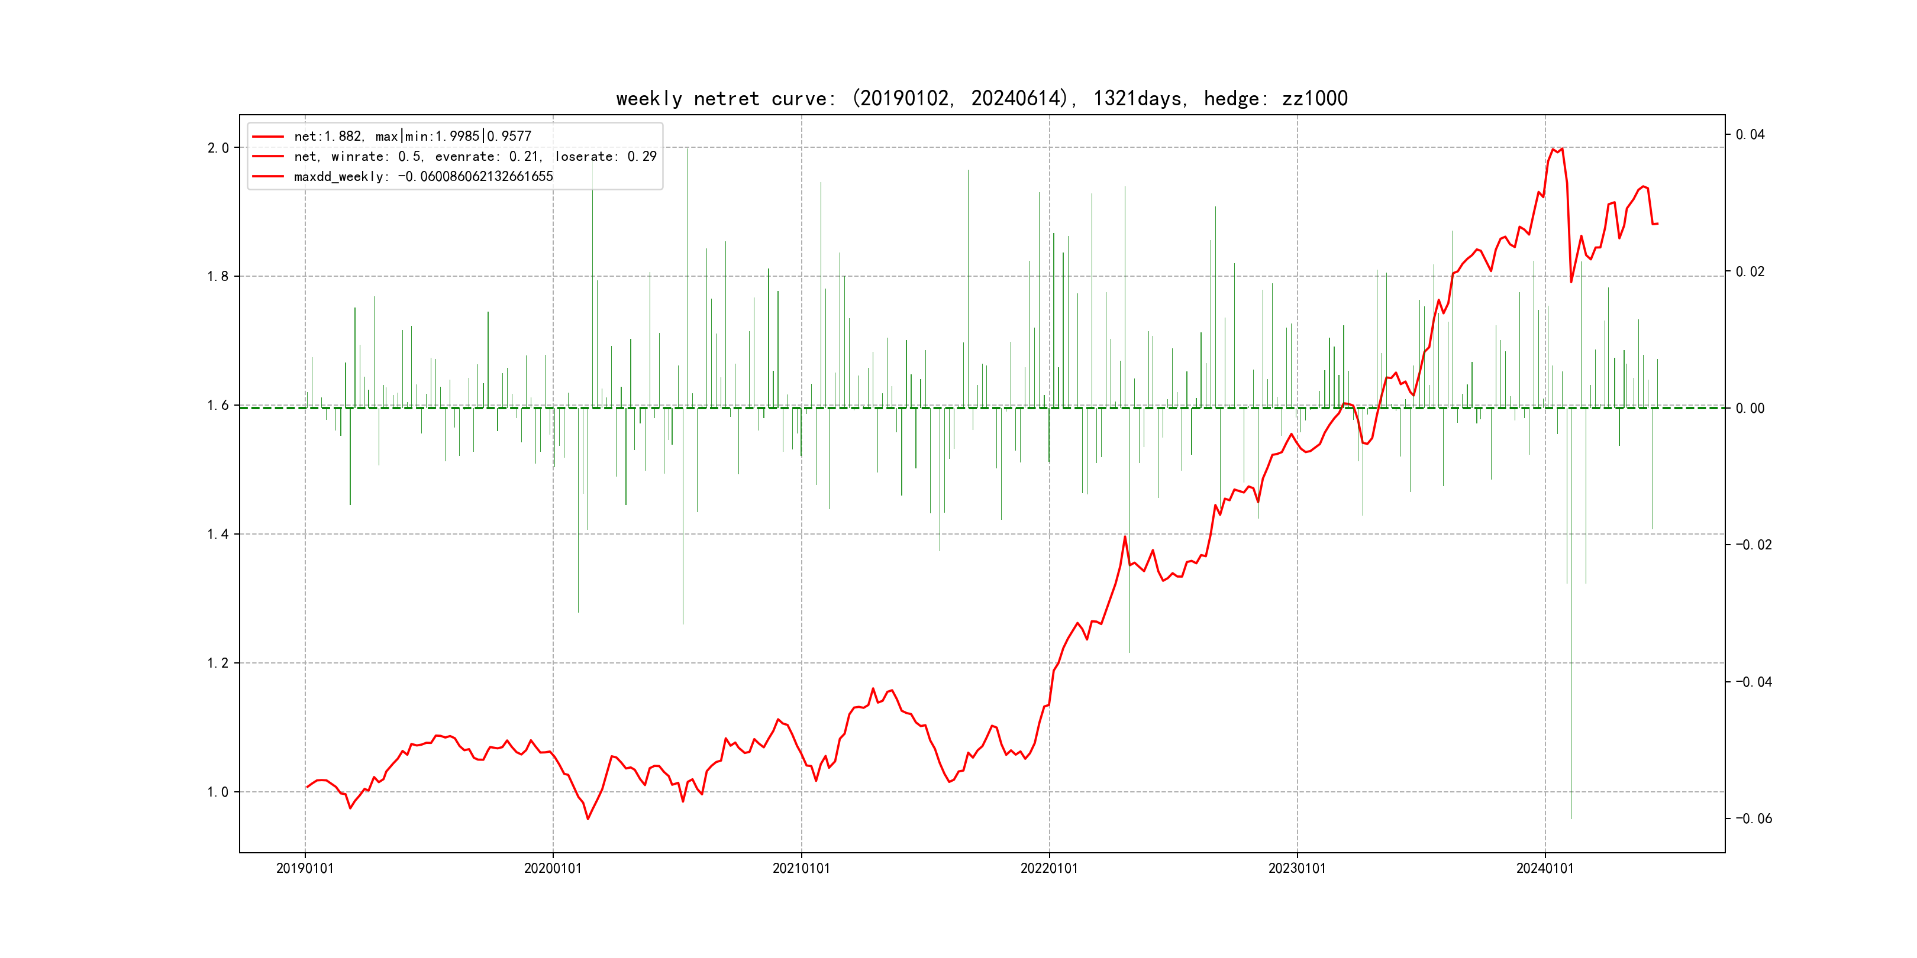Click the -0.06 right y-axis label
The width and height of the screenshot is (1917, 958).
coord(1753,819)
